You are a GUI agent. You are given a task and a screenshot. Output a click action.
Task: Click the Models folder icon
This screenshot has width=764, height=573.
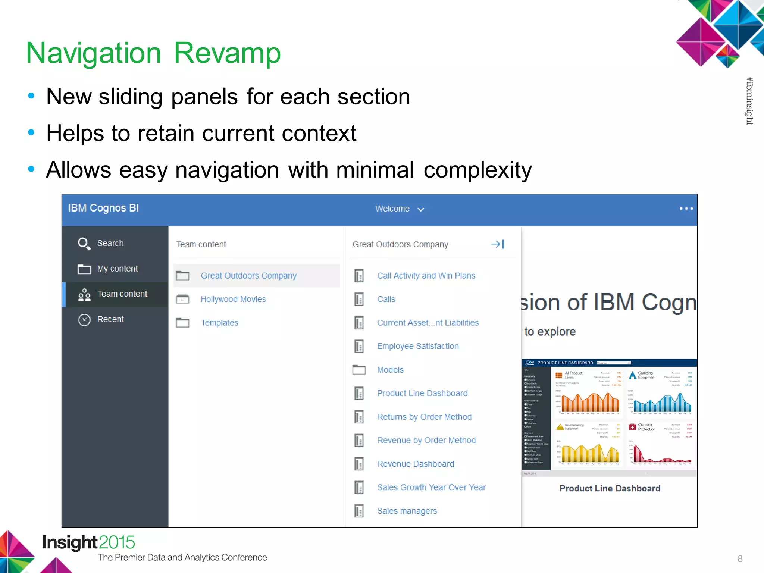click(359, 370)
